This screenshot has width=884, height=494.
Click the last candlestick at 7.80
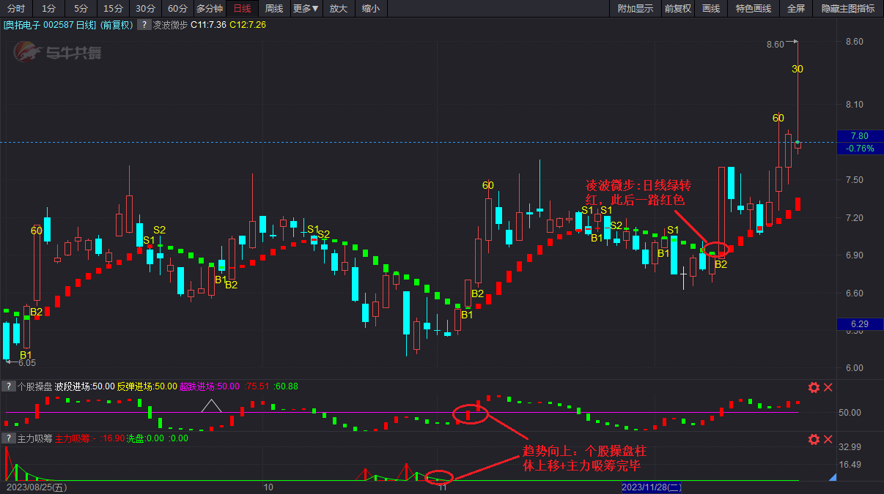tap(798, 145)
